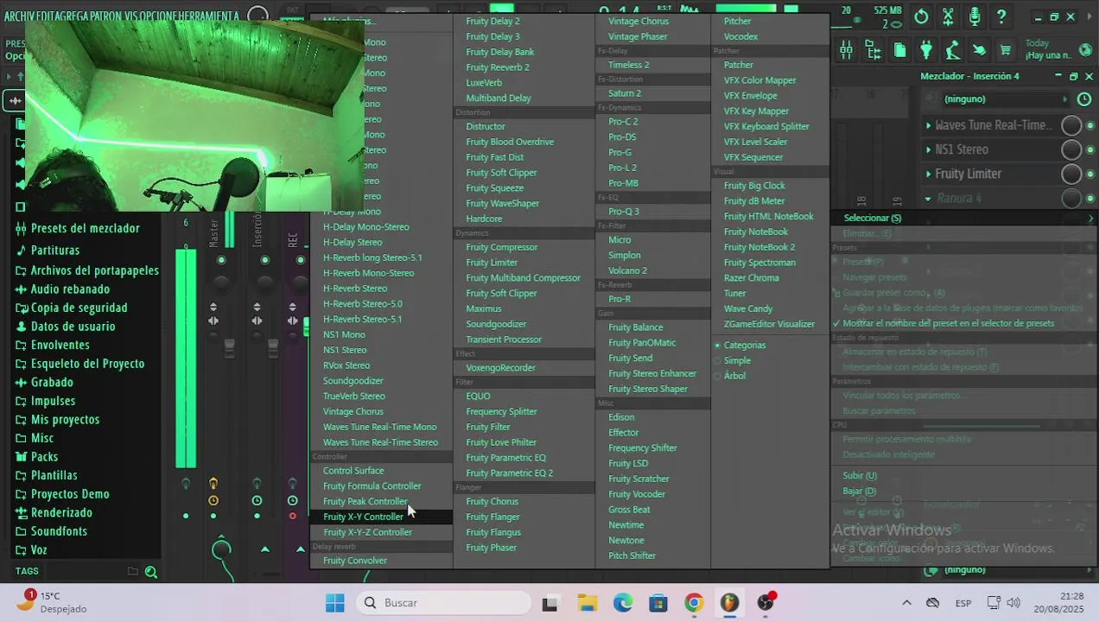Expand the Waves Tune Real-Time slot arrow

[x=928, y=126]
